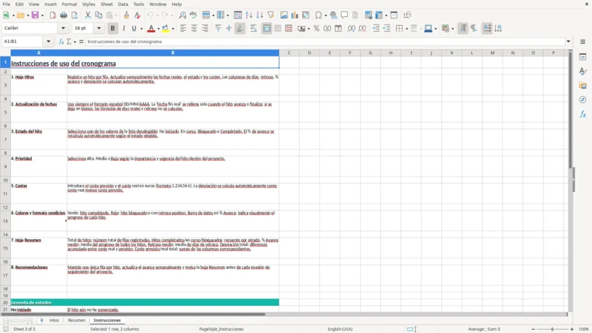Toggle Wrap Text
Viewport: 592px width, 333px height.
coord(253,28)
